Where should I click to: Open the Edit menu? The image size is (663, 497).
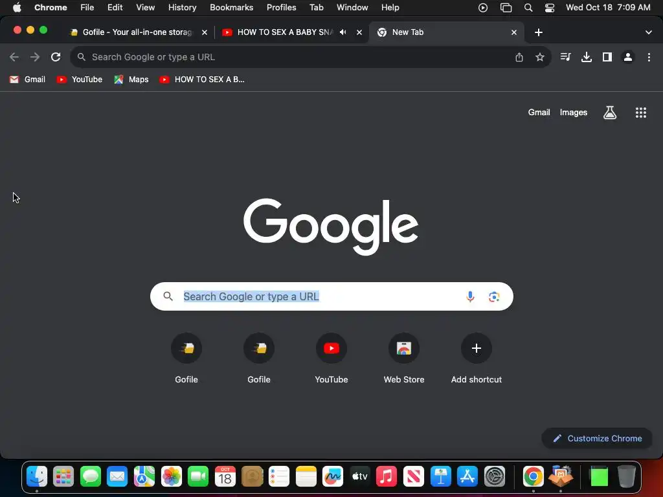[115, 8]
